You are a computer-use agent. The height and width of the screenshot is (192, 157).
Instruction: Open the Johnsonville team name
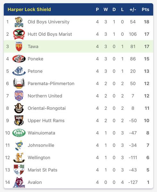(41, 145)
